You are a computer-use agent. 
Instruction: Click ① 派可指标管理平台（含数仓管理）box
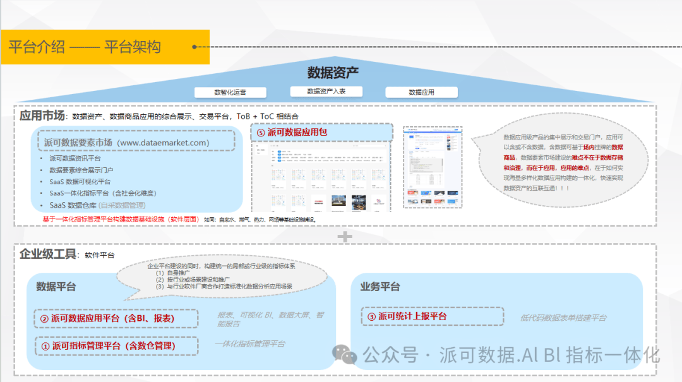(117, 346)
